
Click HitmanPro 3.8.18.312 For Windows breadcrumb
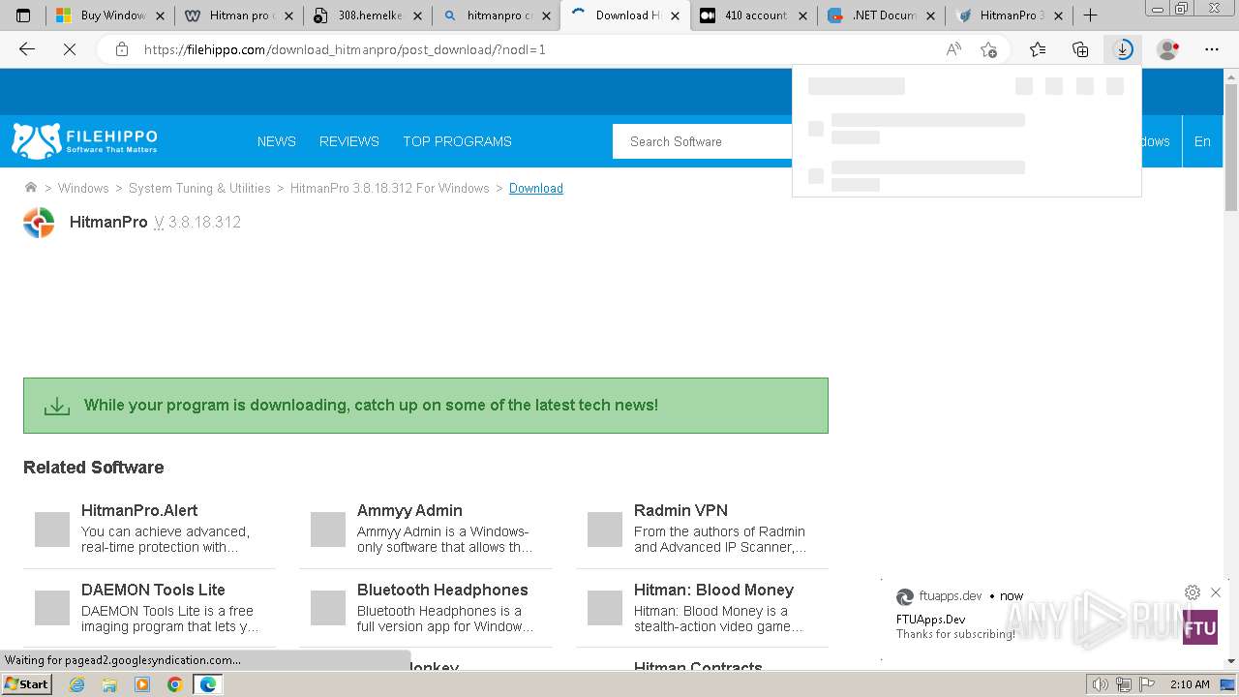(390, 188)
